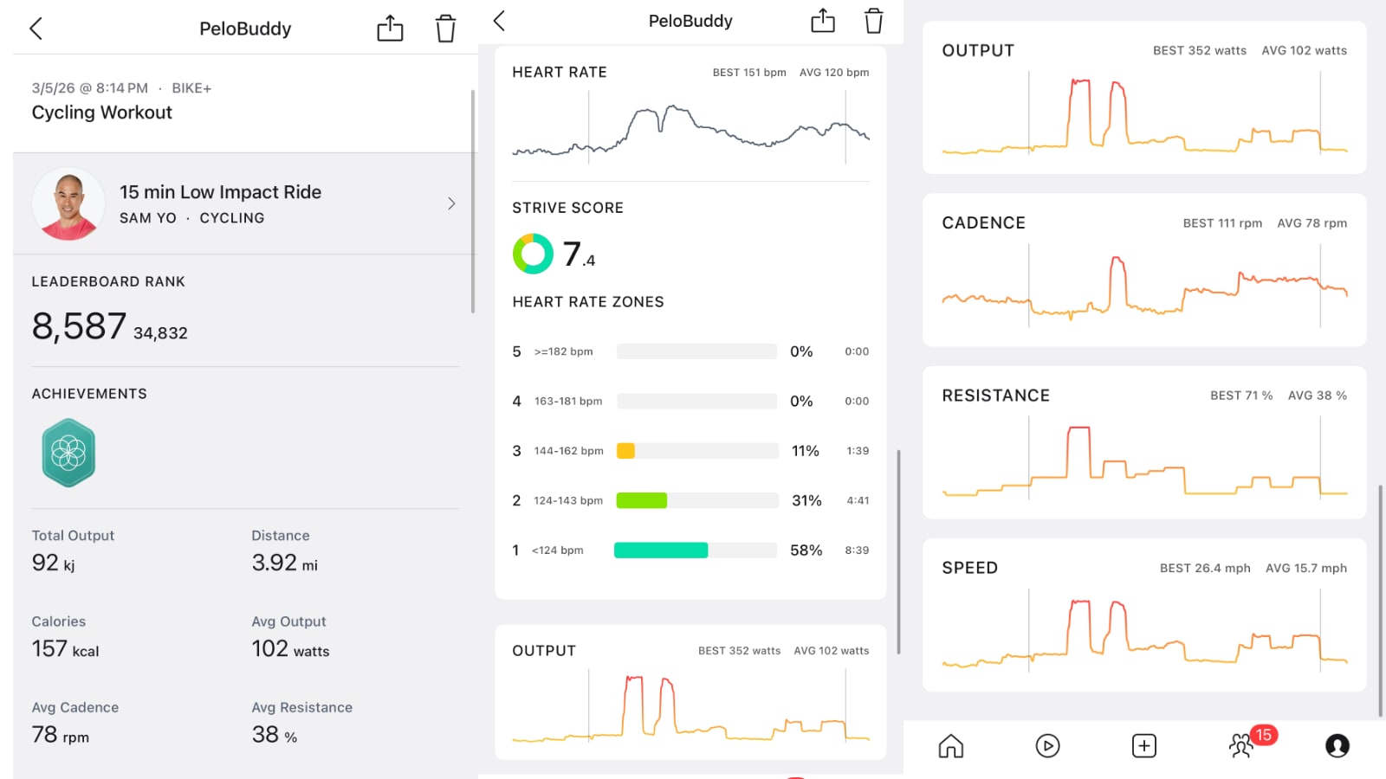Delete workout using left panel trash icon
Image resolution: width=1386 pixels, height=779 pixels.
point(445,29)
